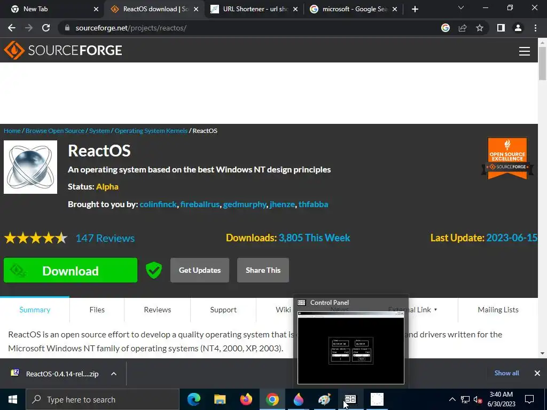Click the 2023-06-15 last update link

511,238
